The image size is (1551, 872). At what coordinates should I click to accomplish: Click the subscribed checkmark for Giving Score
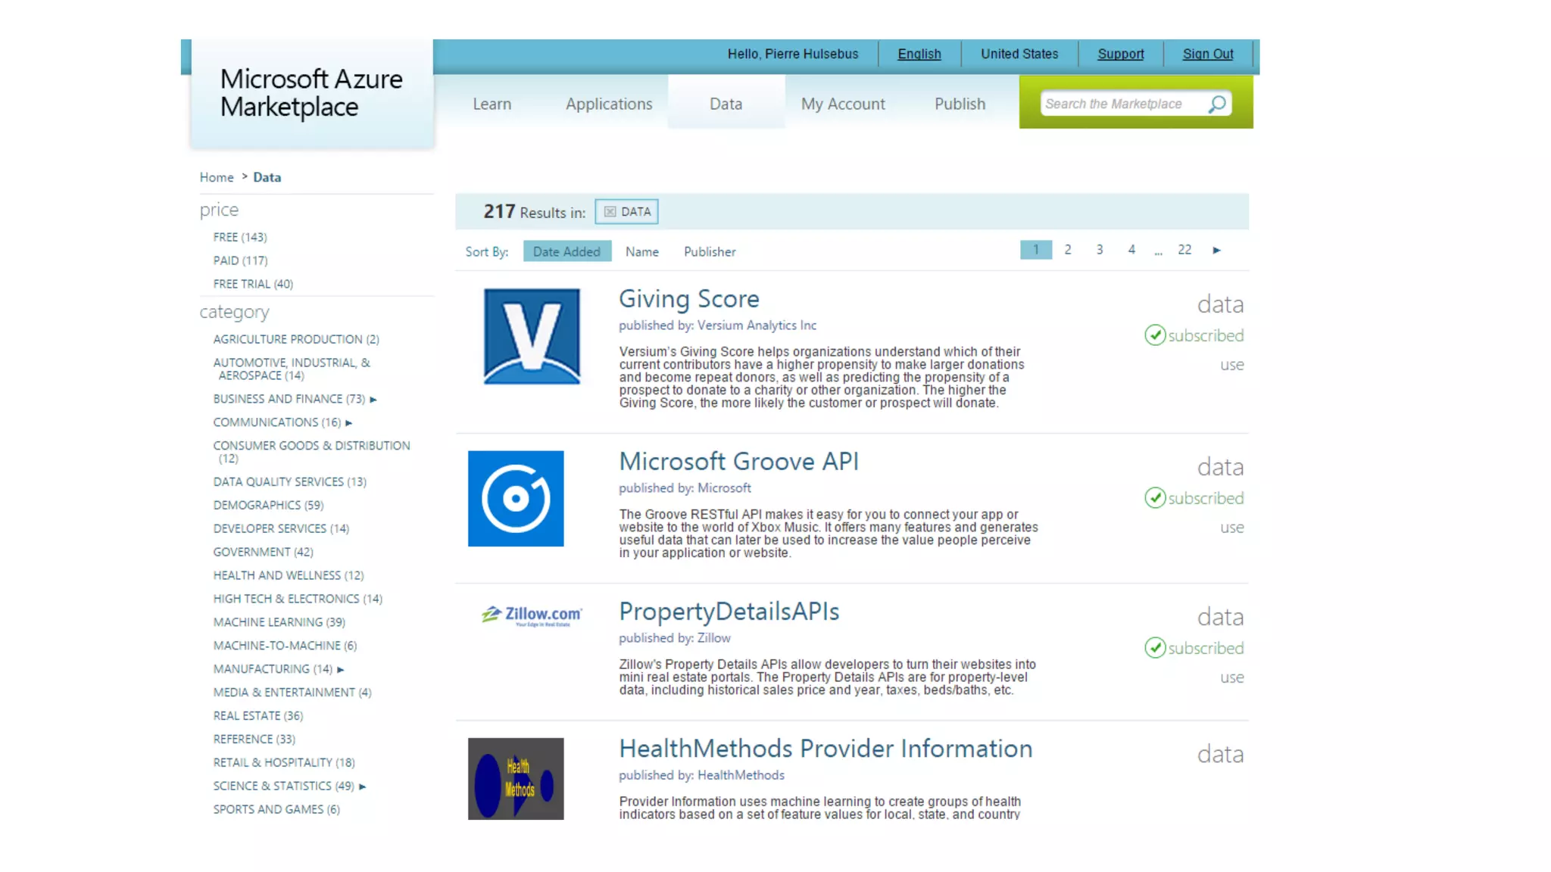pos(1155,335)
